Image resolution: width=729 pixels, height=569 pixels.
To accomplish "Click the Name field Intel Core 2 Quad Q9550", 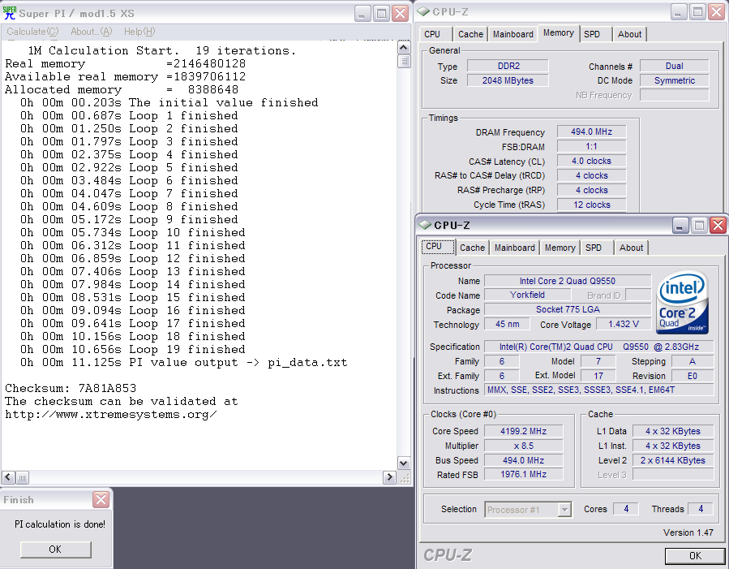I will click(568, 281).
